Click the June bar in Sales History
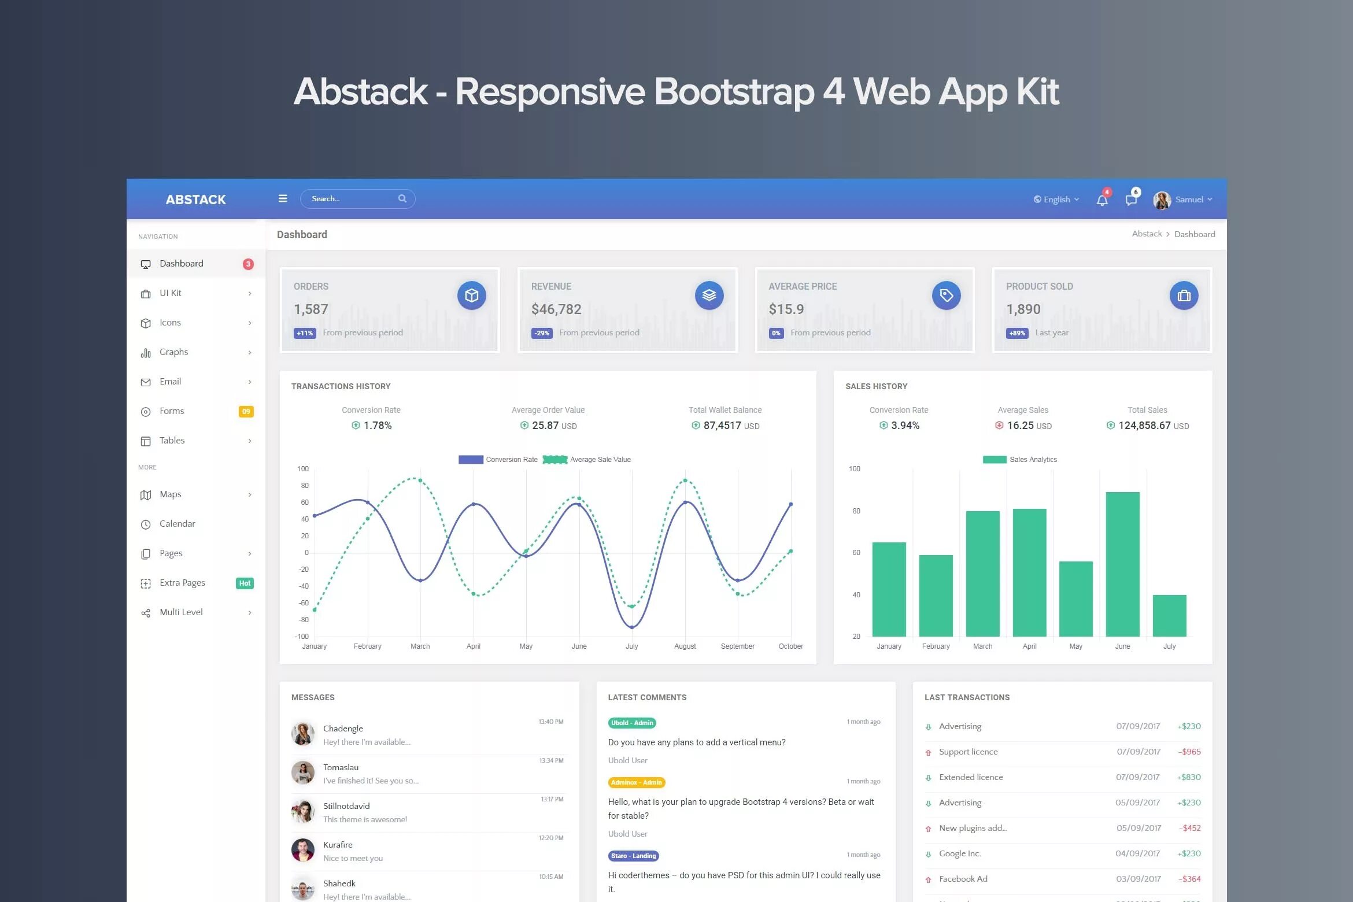This screenshot has width=1353, height=902. point(1122,564)
